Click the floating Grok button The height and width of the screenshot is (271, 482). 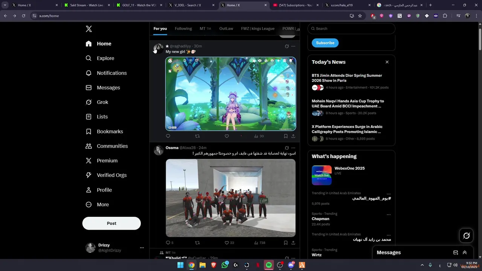(466, 236)
